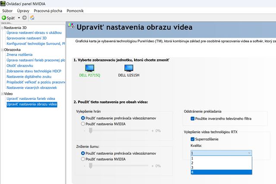Collapse the Obrazovka tree node
The height and width of the screenshot is (184, 276).
(3, 50)
